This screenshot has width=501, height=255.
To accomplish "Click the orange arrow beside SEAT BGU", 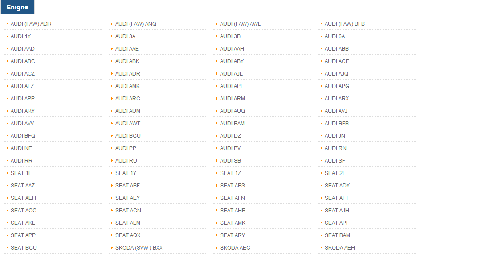I will (x=7, y=247).
